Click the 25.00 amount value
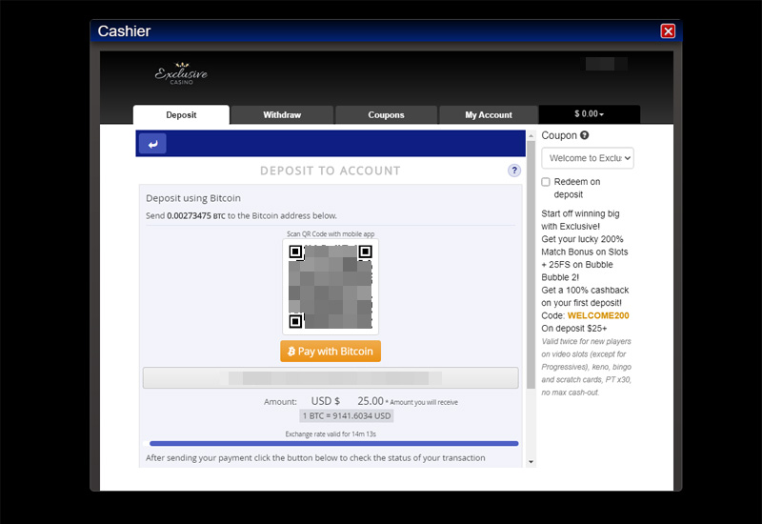 (371, 401)
